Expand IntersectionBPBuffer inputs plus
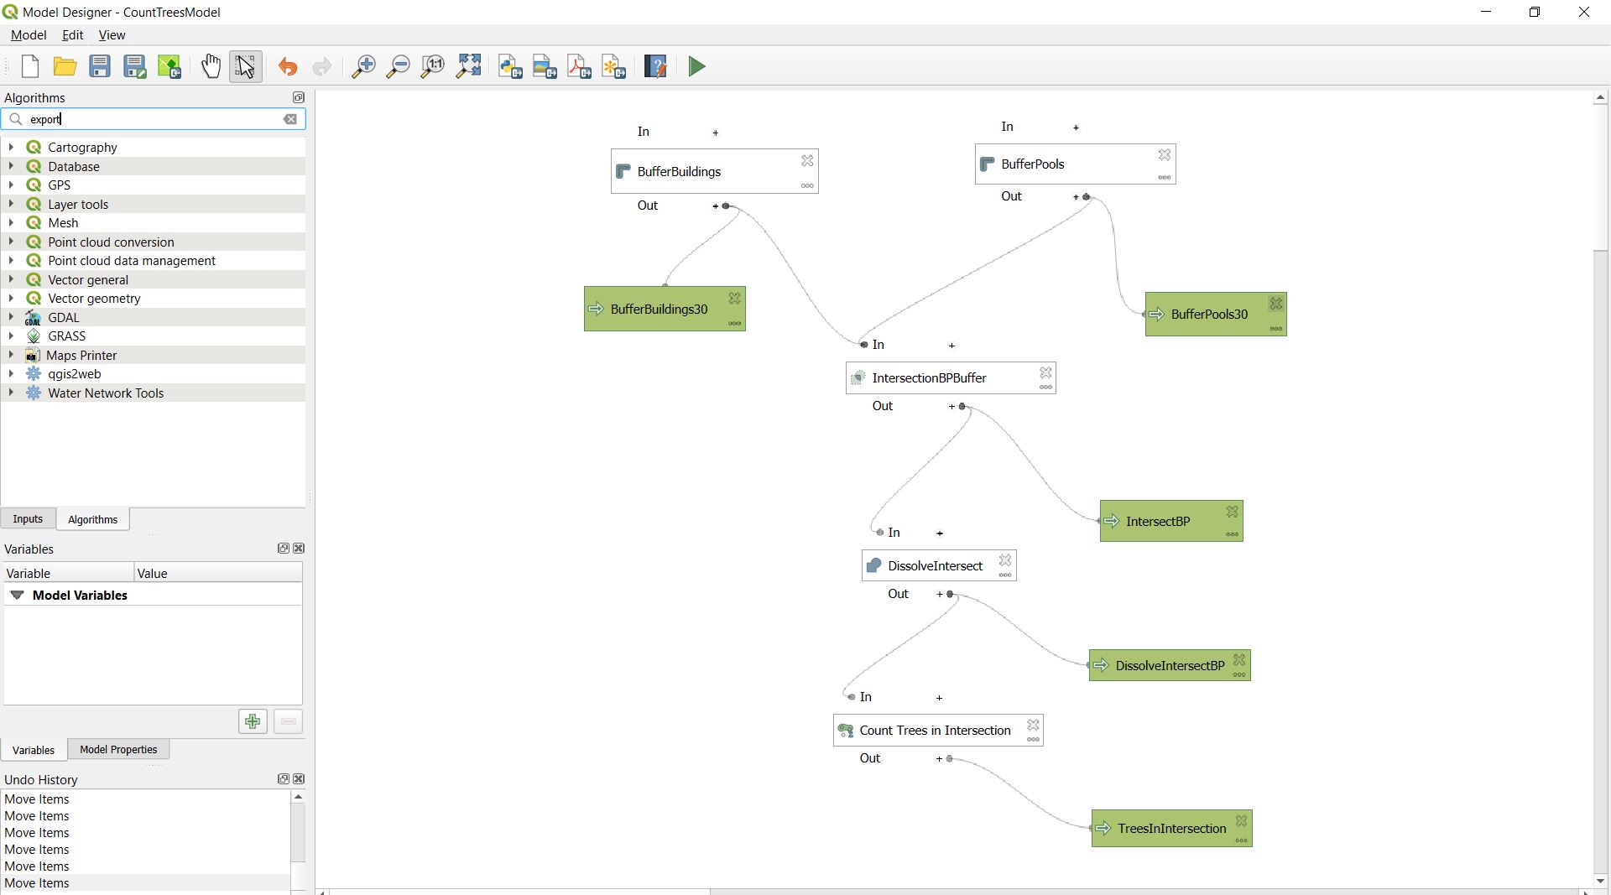The width and height of the screenshot is (1611, 895). (x=951, y=345)
